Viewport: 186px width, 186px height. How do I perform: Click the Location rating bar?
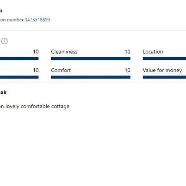(x=165, y=59)
